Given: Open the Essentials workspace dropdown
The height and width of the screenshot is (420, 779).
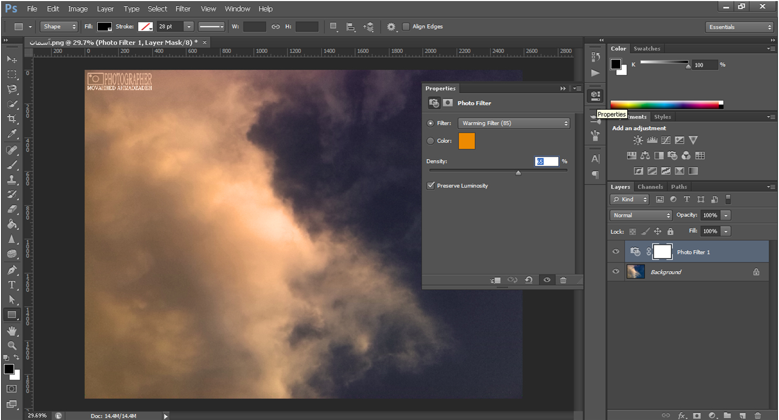Looking at the screenshot, I should (x=739, y=27).
